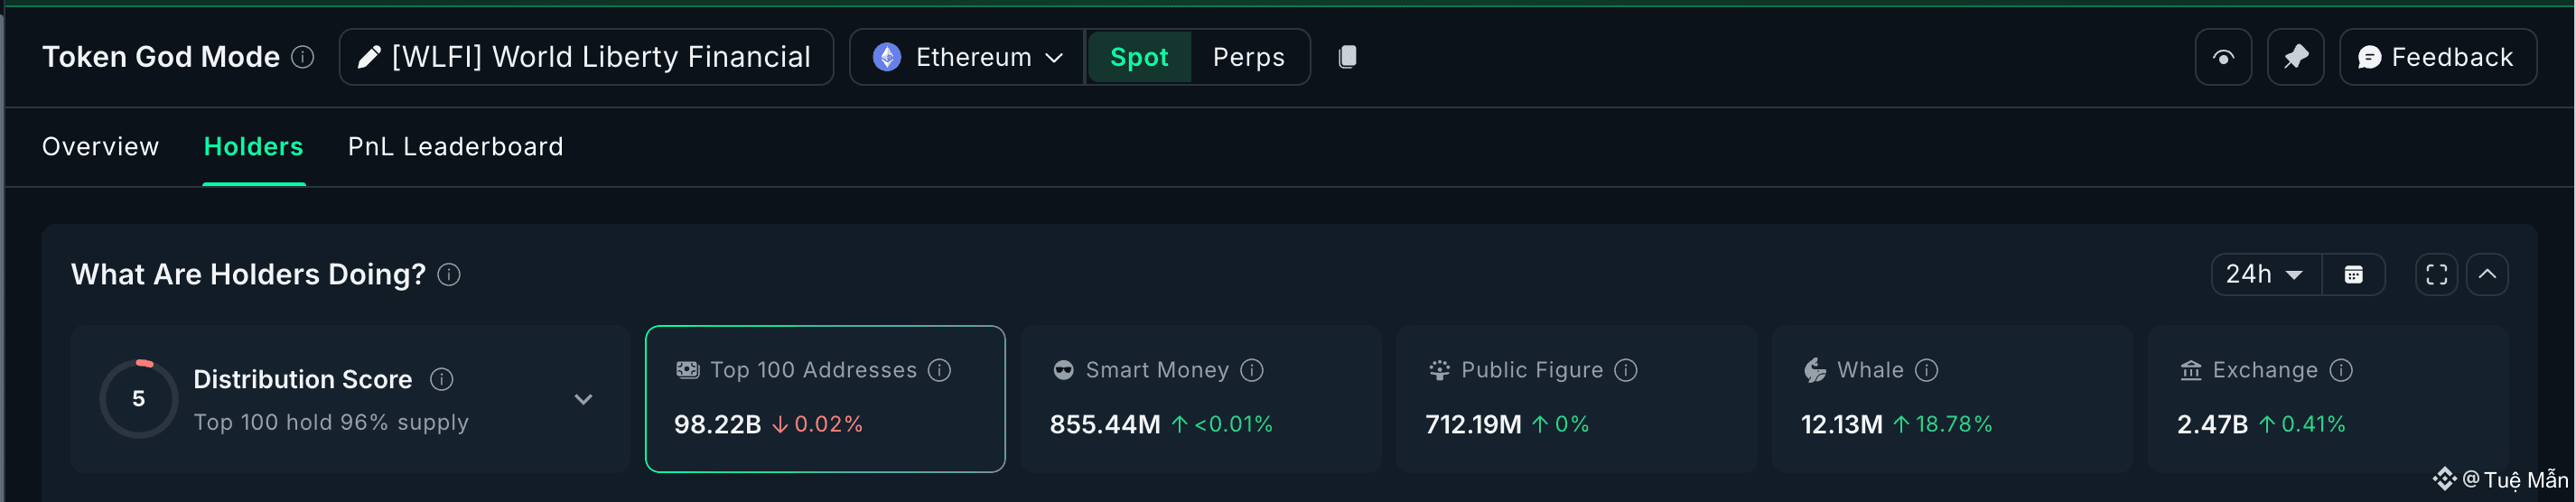Click the Feedback button
The image size is (2576, 502).
click(2436, 57)
